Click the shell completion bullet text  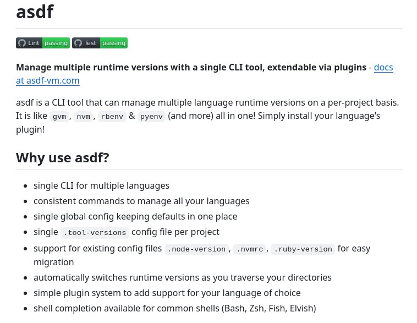coord(174,308)
